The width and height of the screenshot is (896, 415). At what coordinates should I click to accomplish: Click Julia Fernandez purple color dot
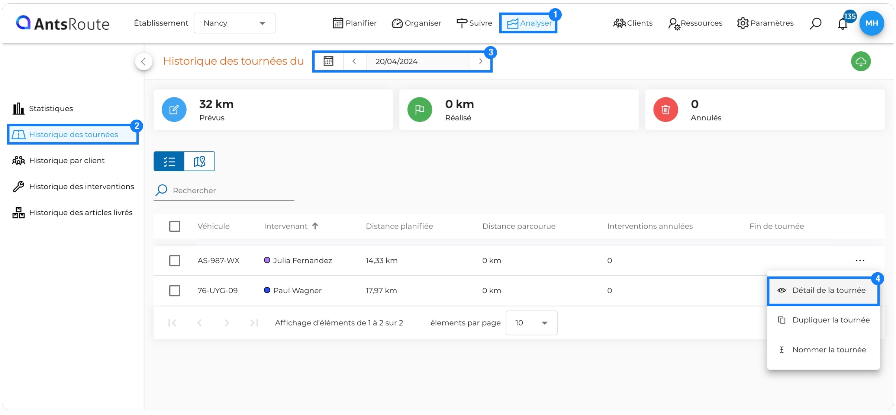(267, 260)
